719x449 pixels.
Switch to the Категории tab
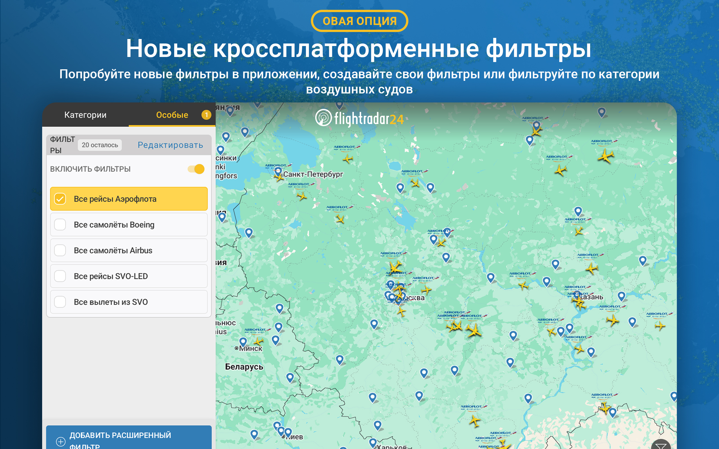click(x=85, y=115)
